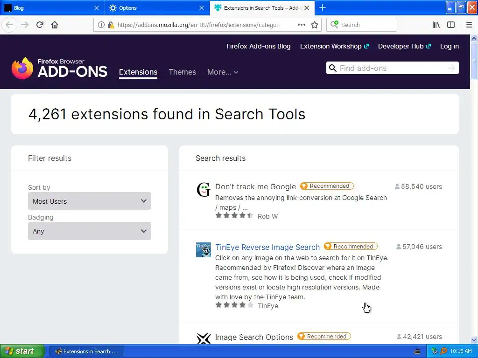
Task: Click the scrollbar down arrow
Action: [x=474, y=340]
